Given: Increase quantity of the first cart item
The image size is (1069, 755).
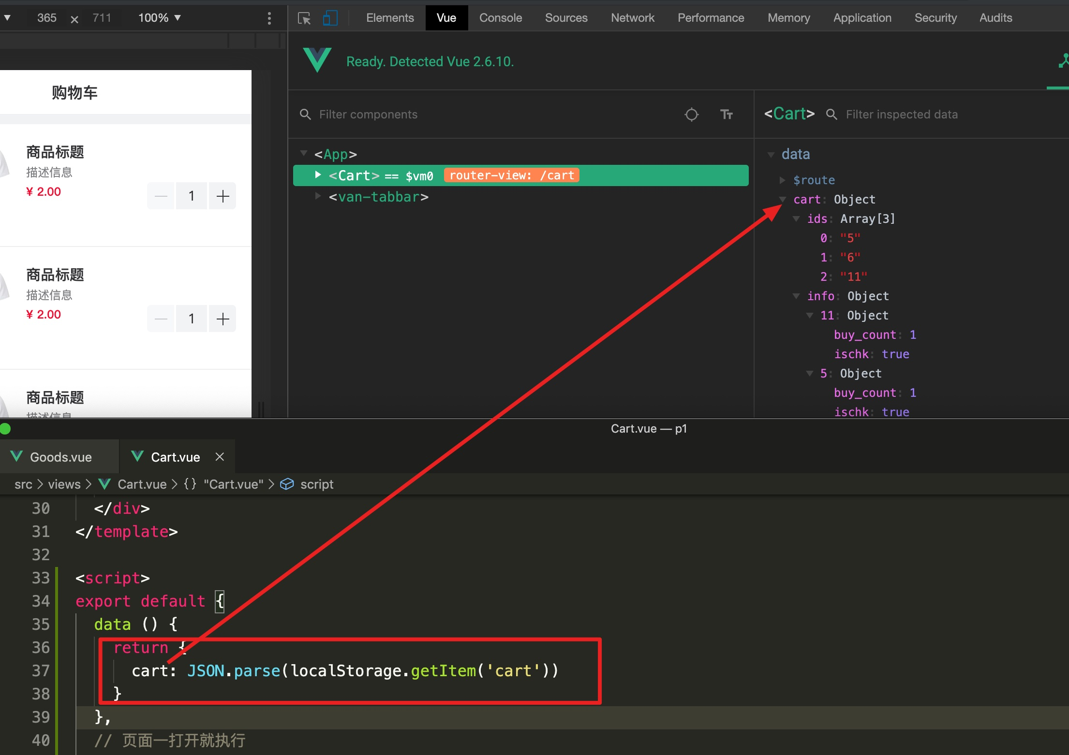Looking at the screenshot, I should point(223,196).
